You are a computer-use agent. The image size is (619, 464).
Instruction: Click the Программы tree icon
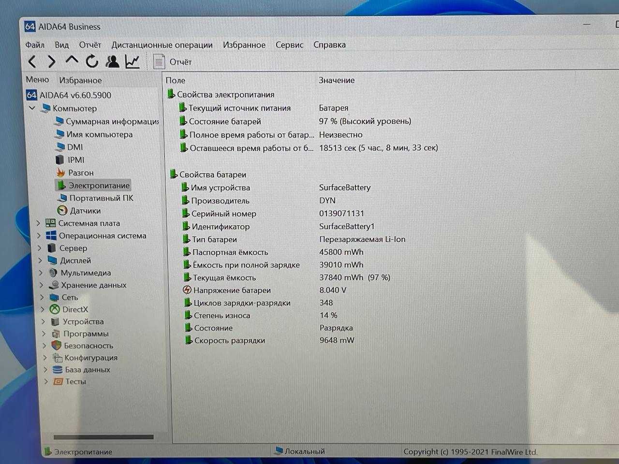click(56, 333)
